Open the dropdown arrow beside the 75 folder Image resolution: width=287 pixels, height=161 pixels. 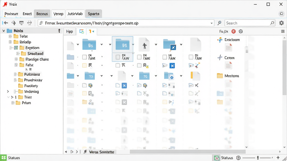pos(101,76)
